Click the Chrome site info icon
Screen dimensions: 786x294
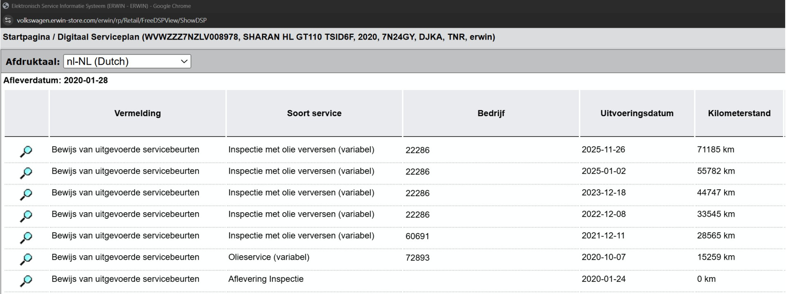coord(7,20)
